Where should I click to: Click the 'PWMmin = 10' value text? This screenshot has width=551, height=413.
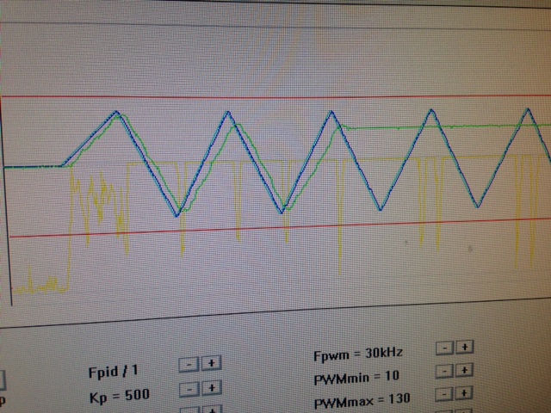[x=356, y=378]
